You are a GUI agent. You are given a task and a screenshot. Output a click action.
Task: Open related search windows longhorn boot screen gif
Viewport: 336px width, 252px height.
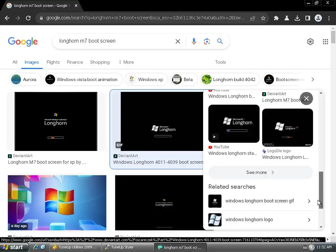point(261,201)
